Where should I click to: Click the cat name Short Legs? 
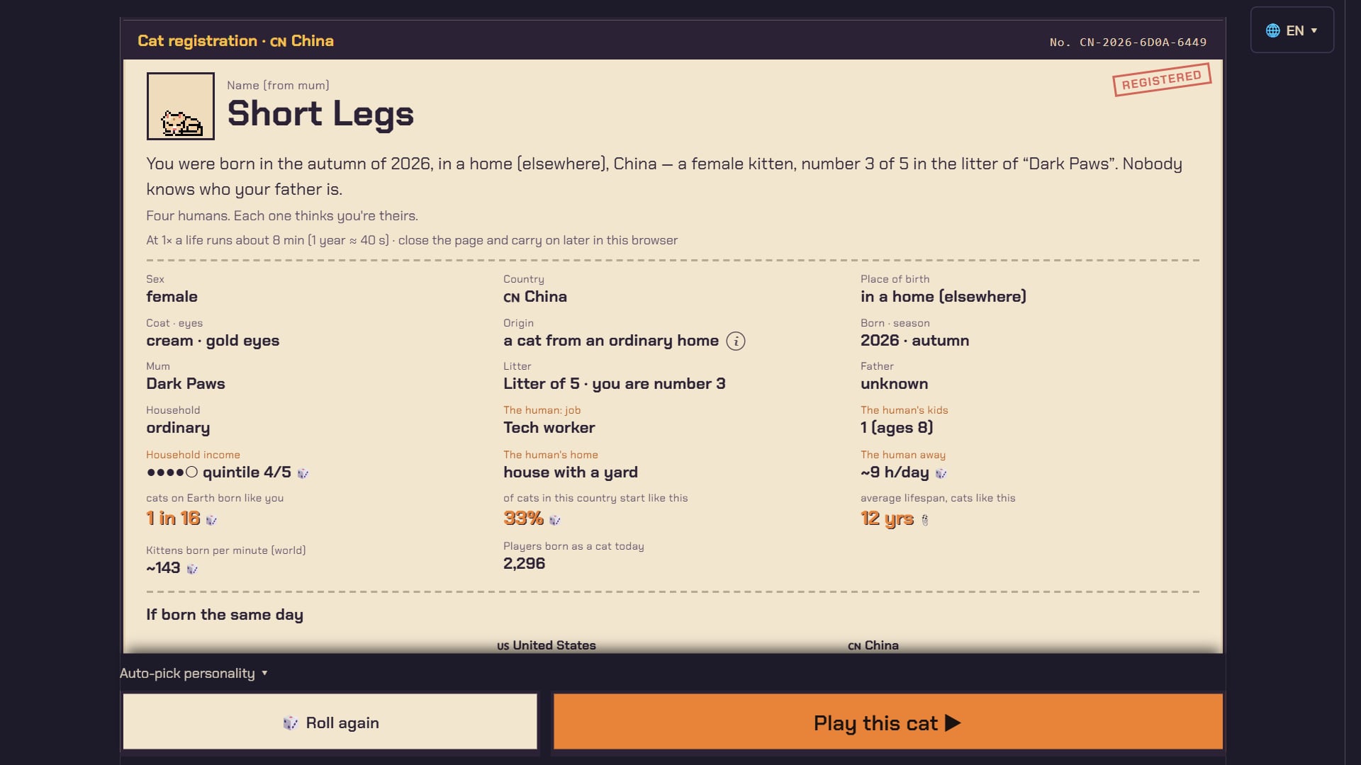click(x=320, y=113)
